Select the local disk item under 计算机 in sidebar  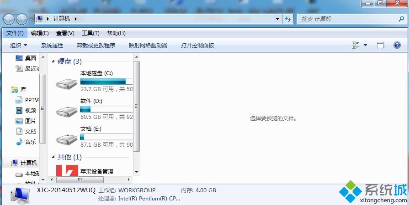(27, 174)
